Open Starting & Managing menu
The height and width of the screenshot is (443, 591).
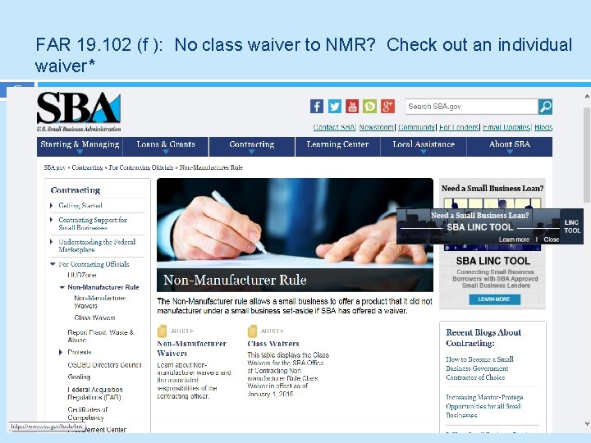pyautogui.click(x=80, y=147)
